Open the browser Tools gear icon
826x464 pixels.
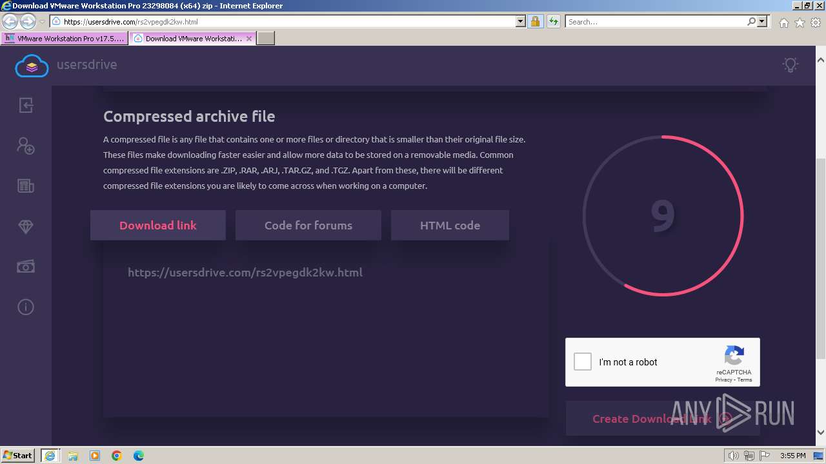pyautogui.click(x=816, y=23)
